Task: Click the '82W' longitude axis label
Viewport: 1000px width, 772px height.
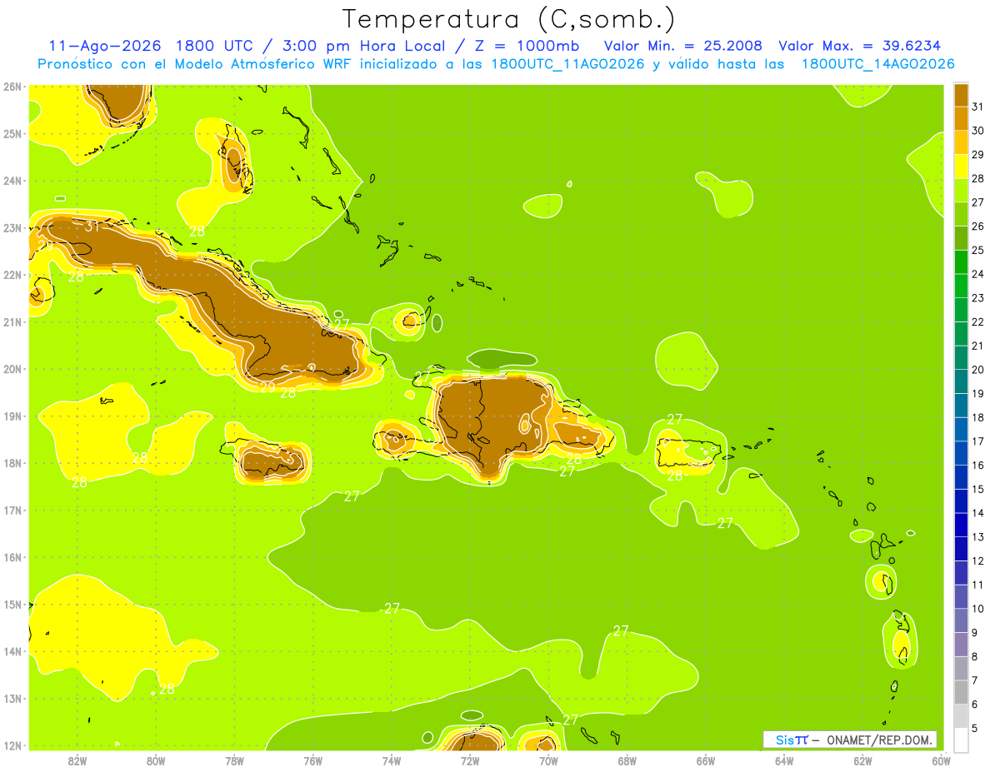Action: tap(77, 760)
